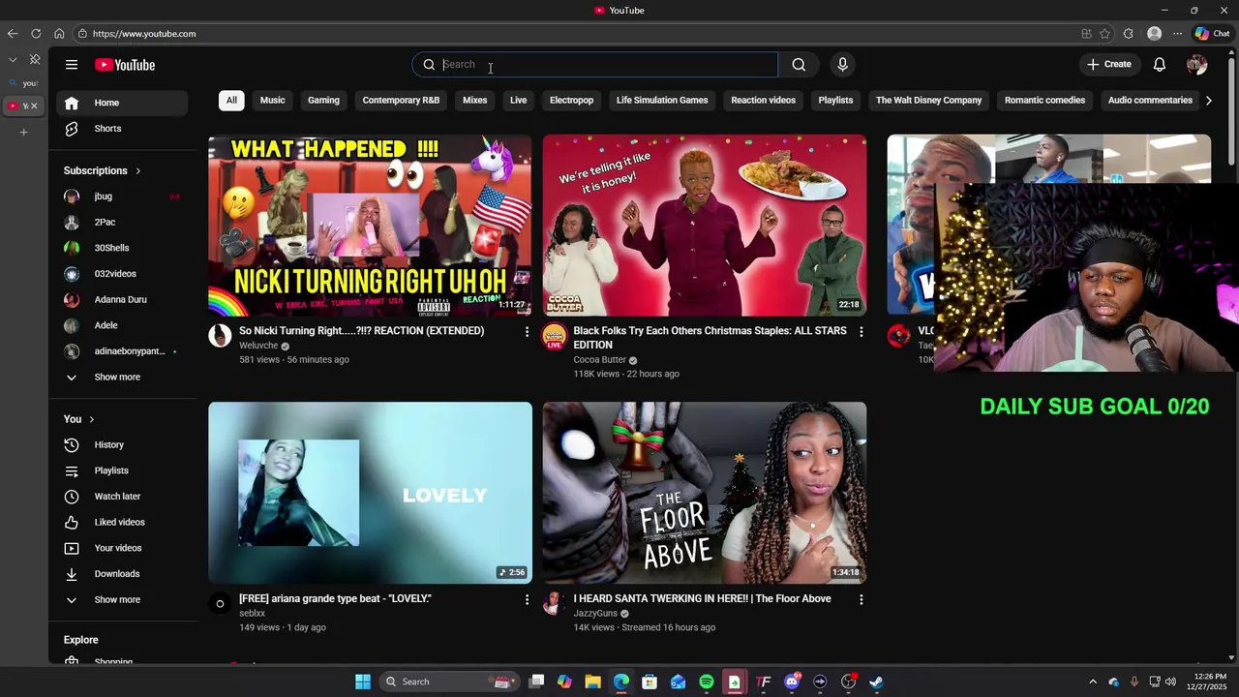Open JazzyGuns channel link
Viewport: 1239px width, 697px height.
tap(595, 614)
